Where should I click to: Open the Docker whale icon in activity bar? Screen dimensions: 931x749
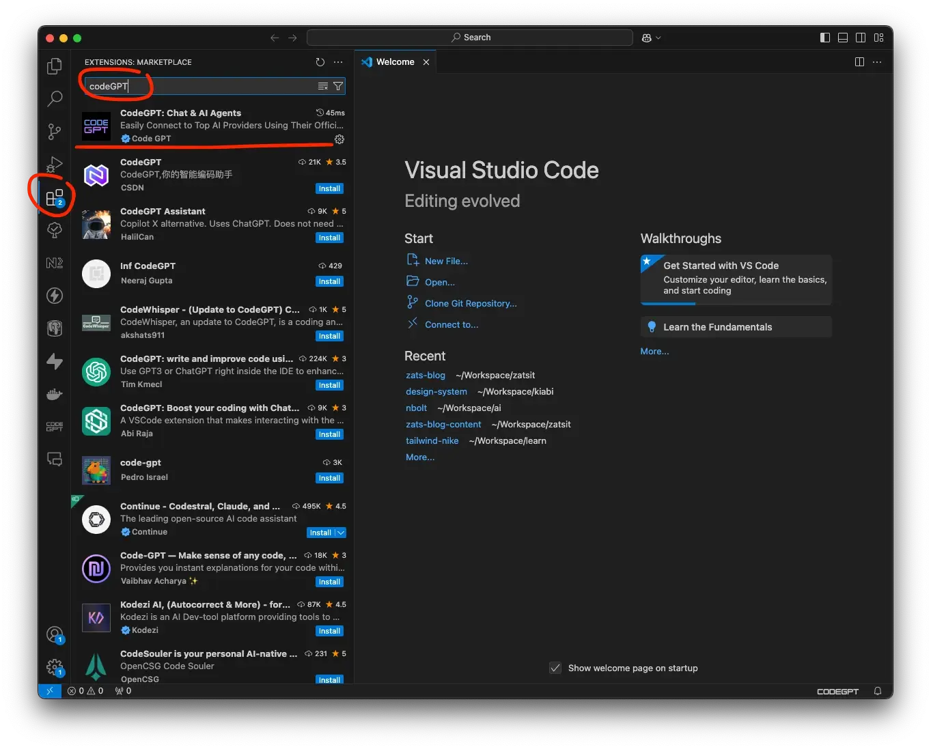[x=54, y=394]
